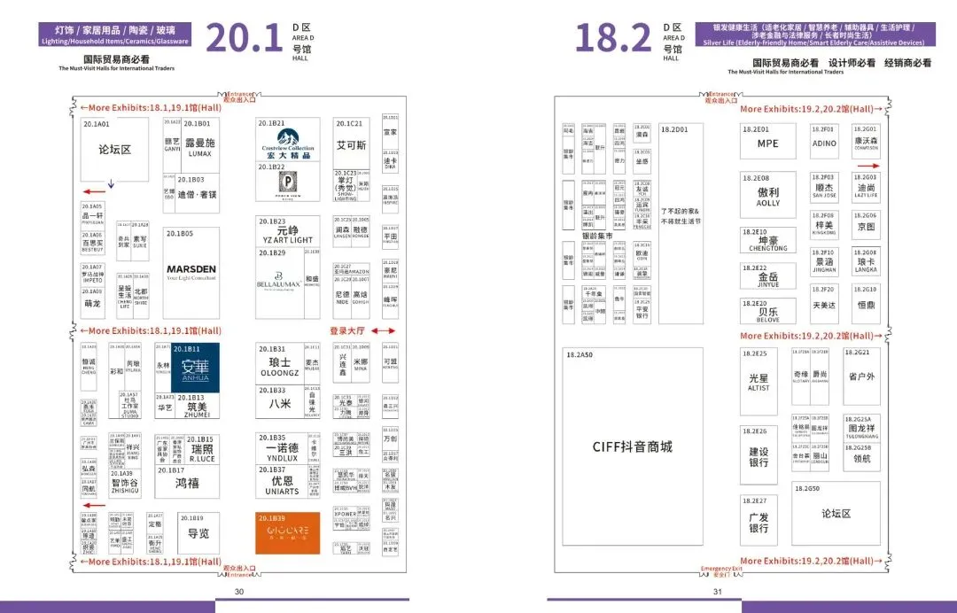Viewport: 957px width, 613px height.
Task: Click booth 18.2E10 坤豪 CHENGTONG
Action: point(767,240)
